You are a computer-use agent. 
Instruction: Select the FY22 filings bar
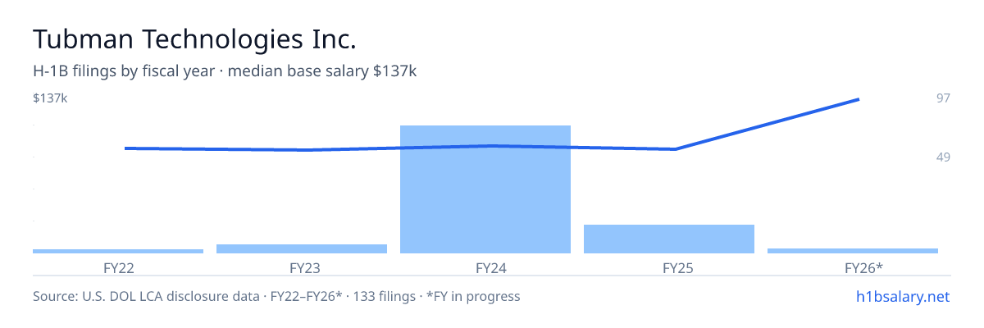pos(118,251)
